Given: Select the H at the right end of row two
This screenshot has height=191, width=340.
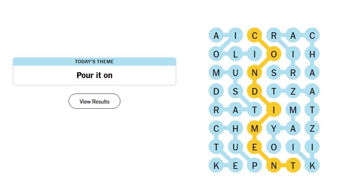Looking at the screenshot, I should click(x=312, y=54).
